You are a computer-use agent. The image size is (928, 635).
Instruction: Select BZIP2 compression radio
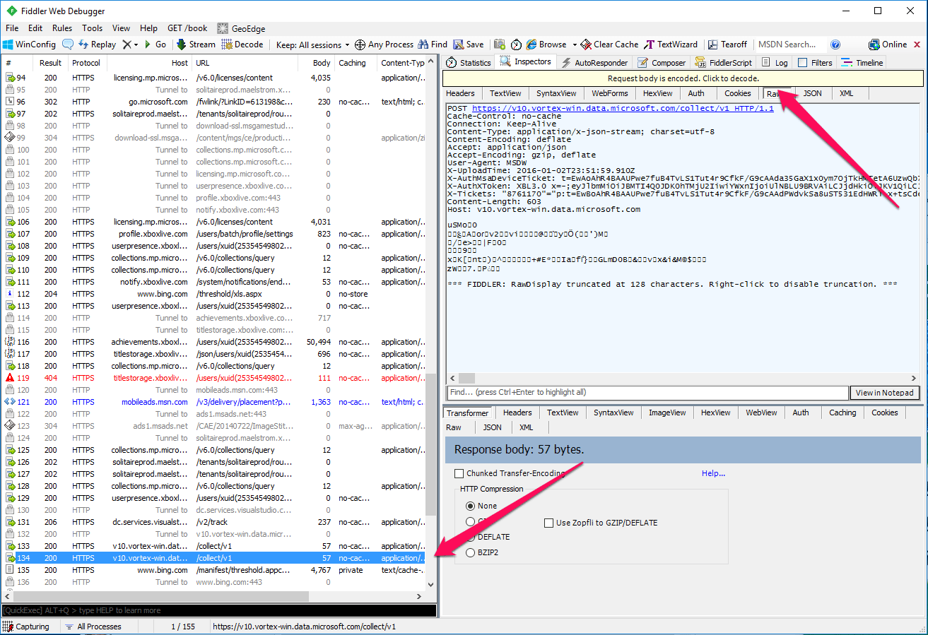pyautogui.click(x=470, y=552)
